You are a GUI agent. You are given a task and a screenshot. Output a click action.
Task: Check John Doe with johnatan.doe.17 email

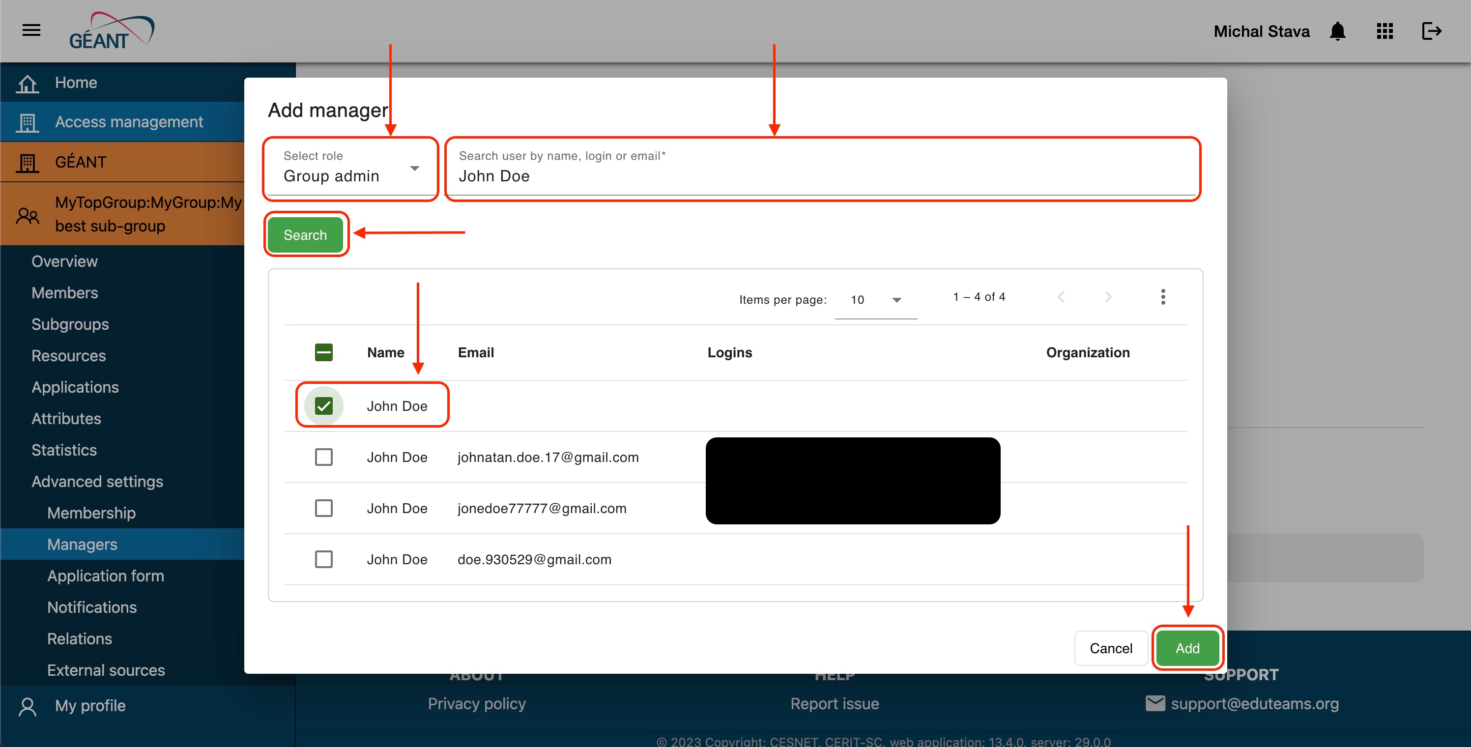pyautogui.click(x=324, y=457)
